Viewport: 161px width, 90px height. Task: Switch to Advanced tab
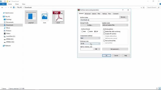tap(88, 14)
